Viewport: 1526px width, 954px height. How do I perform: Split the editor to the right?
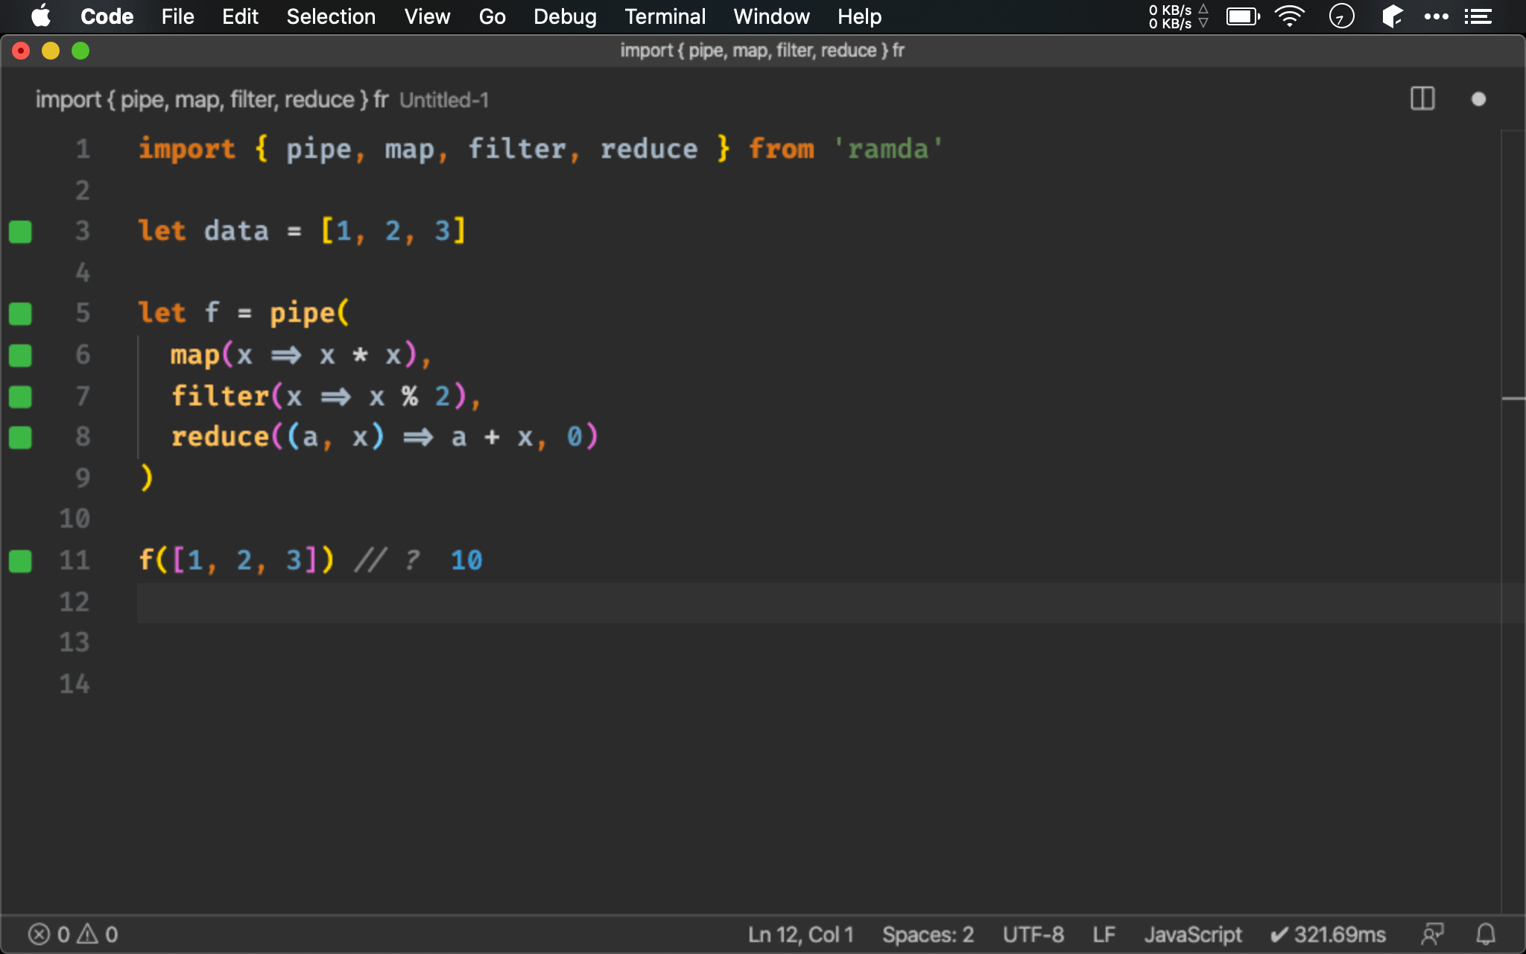pyautogui.click(x=1422, y=99)
